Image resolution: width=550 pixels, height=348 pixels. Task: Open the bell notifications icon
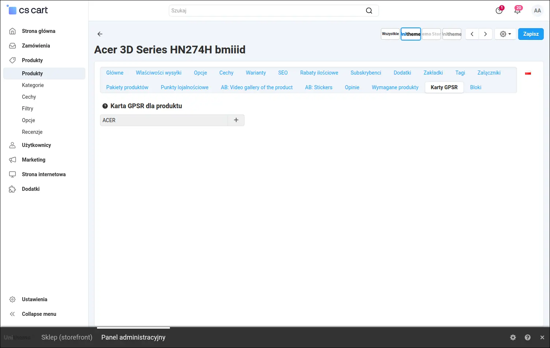pos(517,10)
